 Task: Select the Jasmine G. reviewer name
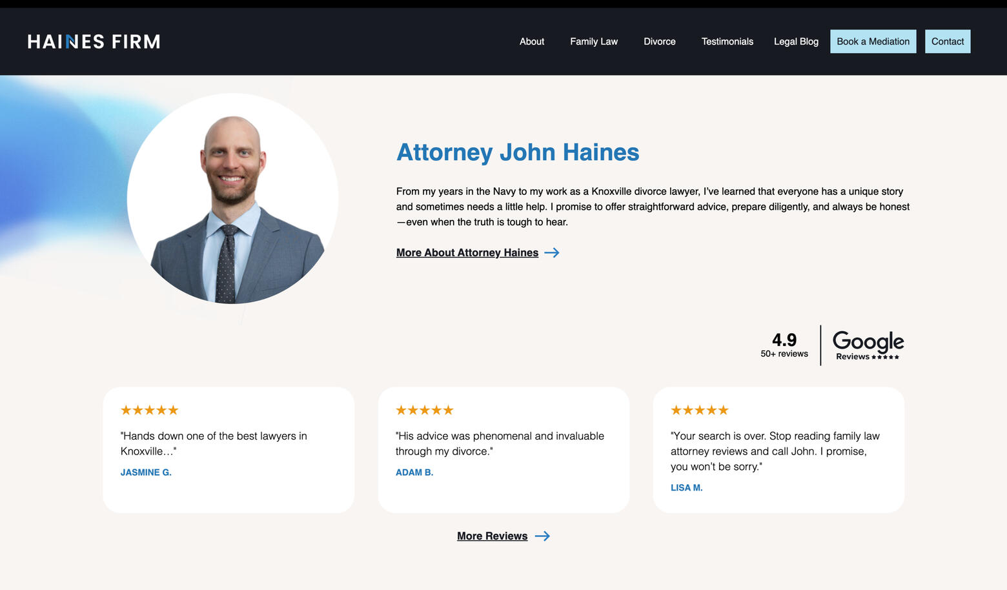pos(146,473)
